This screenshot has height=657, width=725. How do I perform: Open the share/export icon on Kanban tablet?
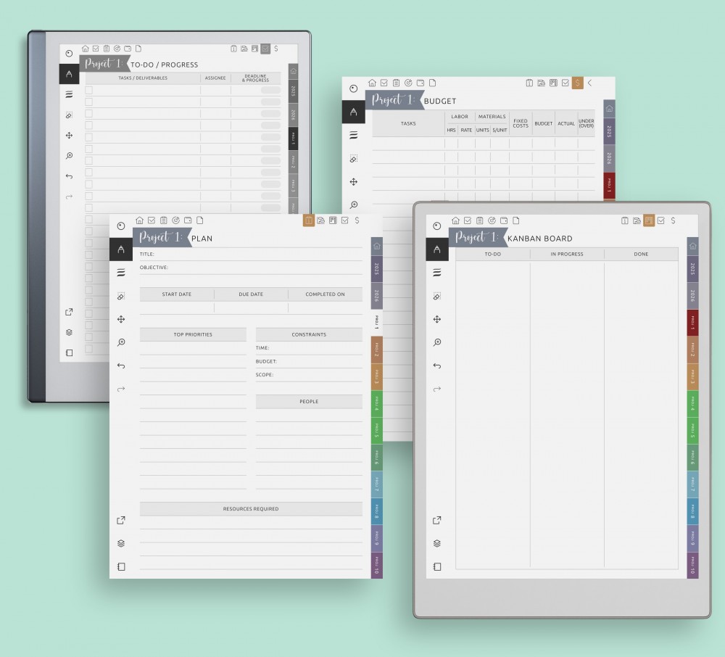click(x=436, y=520)
